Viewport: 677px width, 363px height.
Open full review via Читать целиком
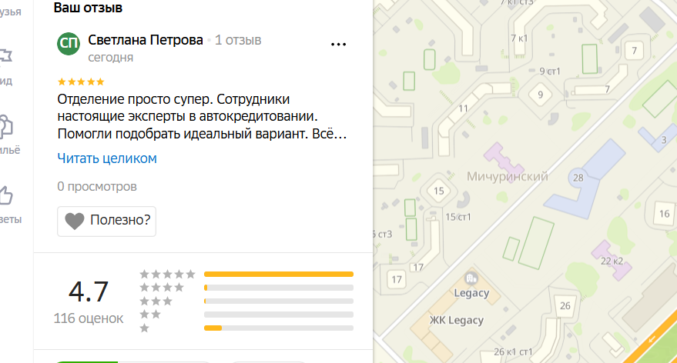pos(107,158)
